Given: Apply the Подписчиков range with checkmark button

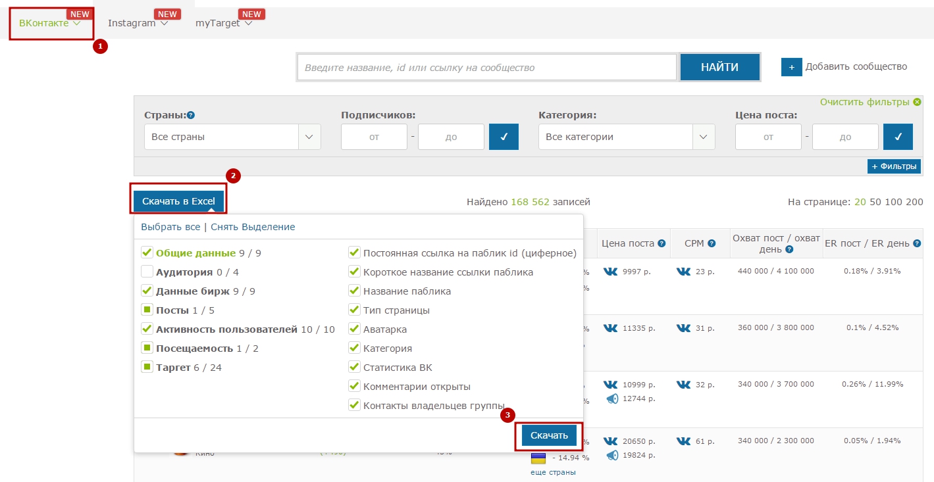Looking at the screenshot, I should (504, 137).
